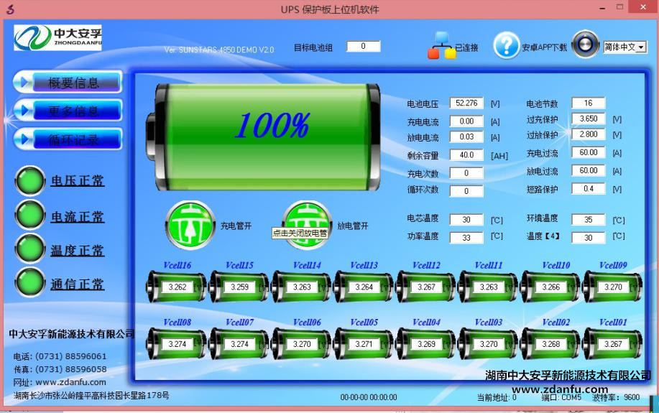Click the Vcell05 battery cell icon
This screenshot has height=413, width=659.
pos(364,344)
